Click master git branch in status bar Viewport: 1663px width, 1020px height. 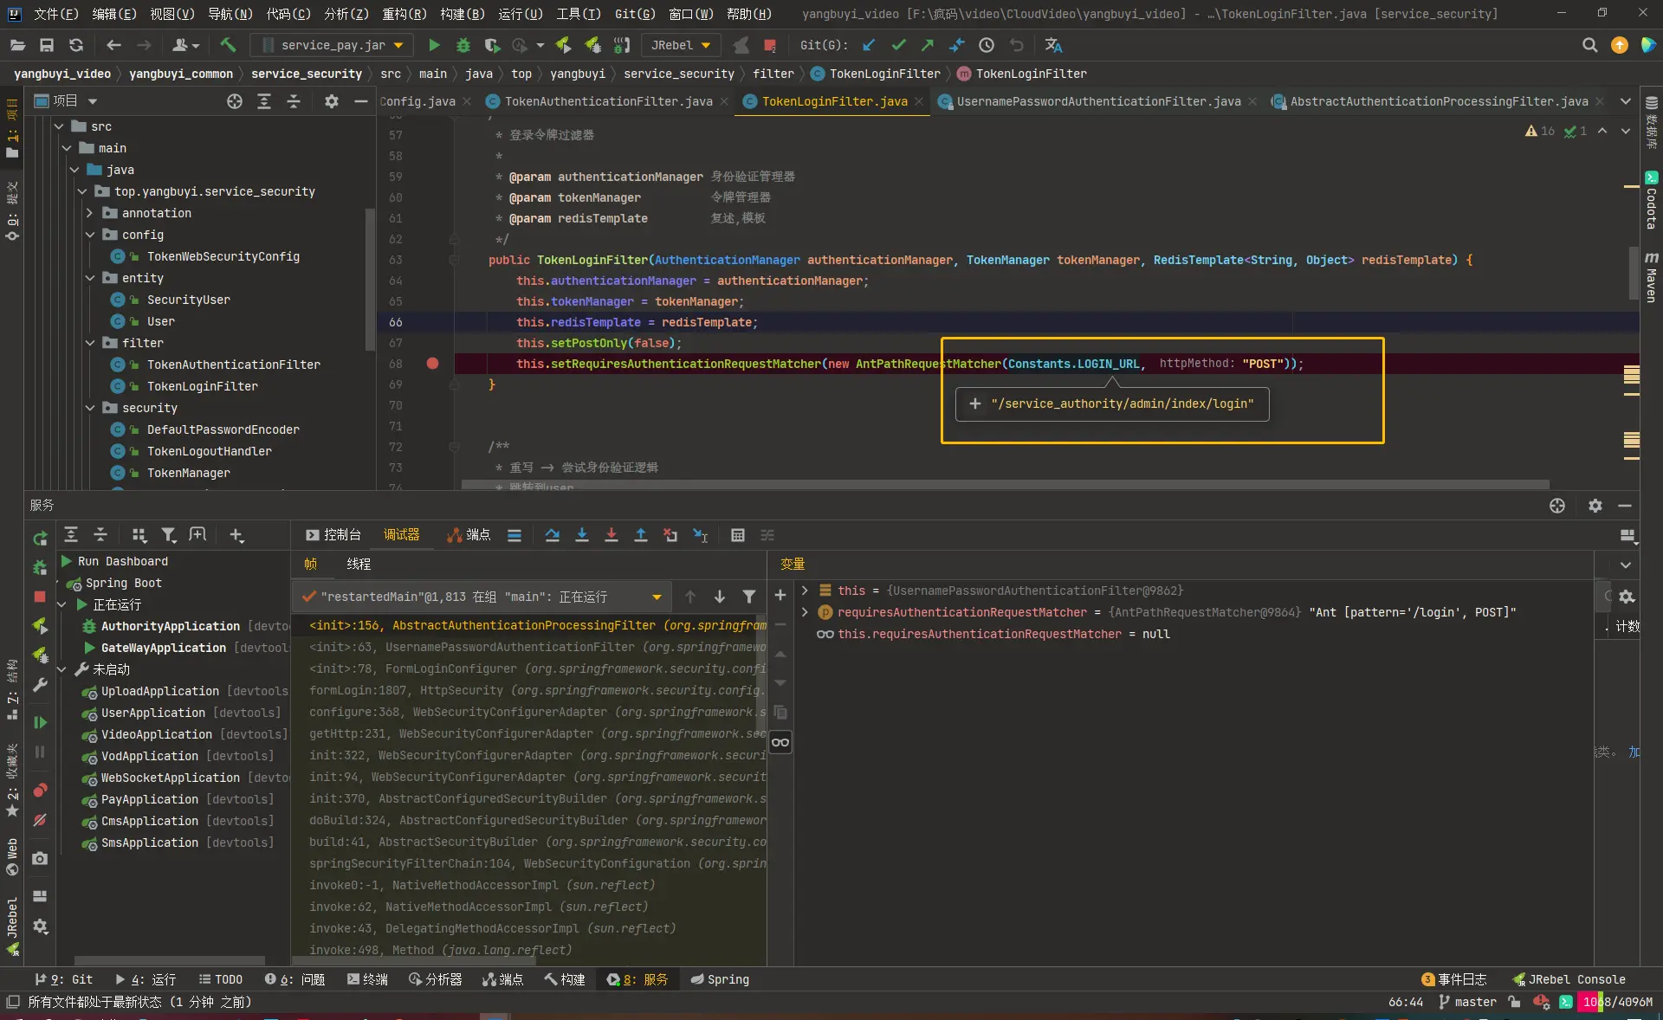point(1468,1002)
